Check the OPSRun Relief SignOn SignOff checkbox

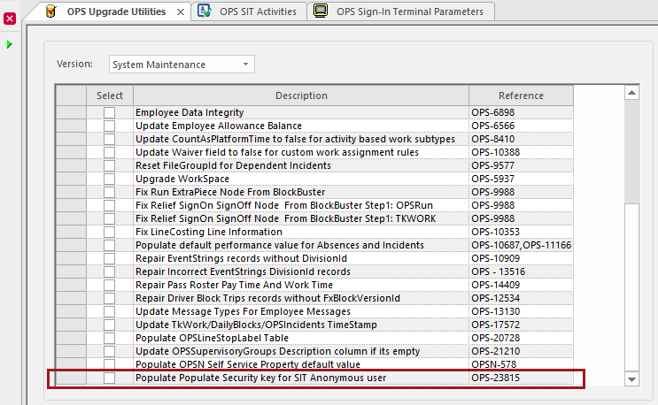click(110, 205)
